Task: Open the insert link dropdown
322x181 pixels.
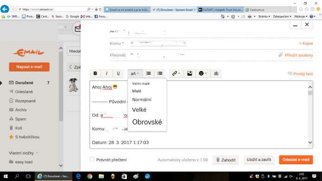Action: (176, 73)
